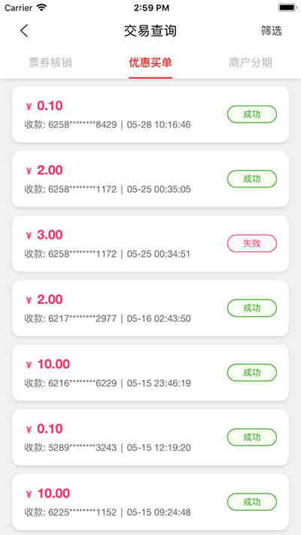Open the ¥0.10 transaction dated 05-28

point(150,114)
